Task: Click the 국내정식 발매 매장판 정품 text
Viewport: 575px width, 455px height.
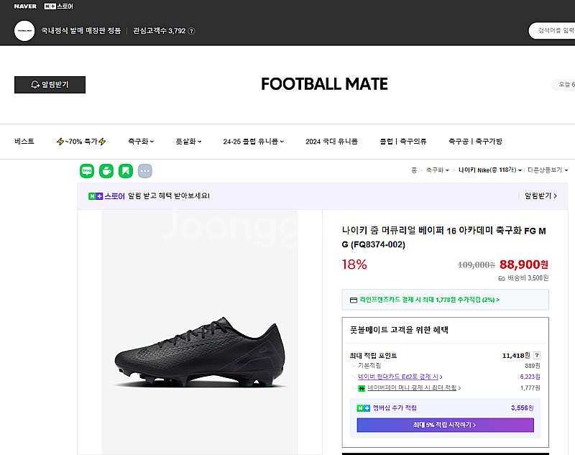Action: [x=81, y=31]
